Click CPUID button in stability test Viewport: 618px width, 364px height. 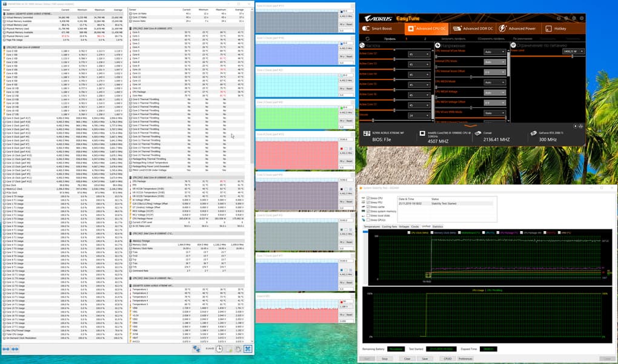coord(447,359)
